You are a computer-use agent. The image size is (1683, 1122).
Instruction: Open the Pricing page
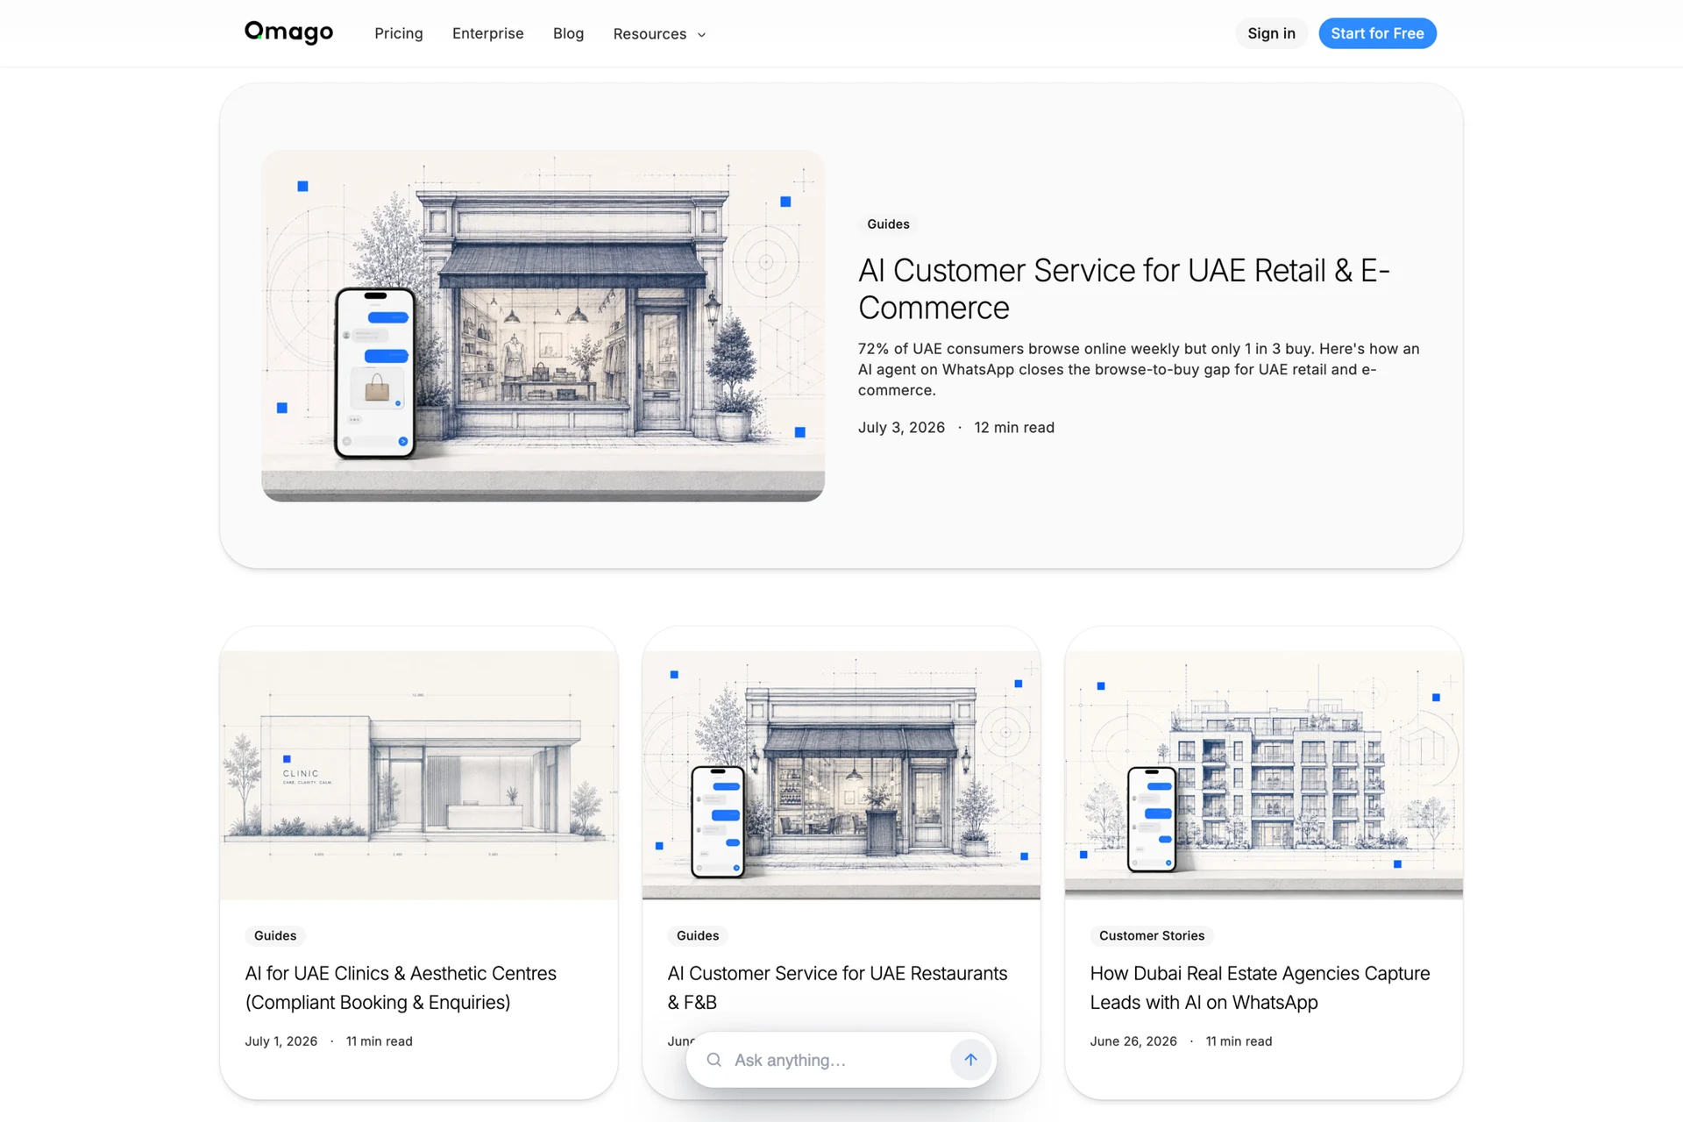399,33
